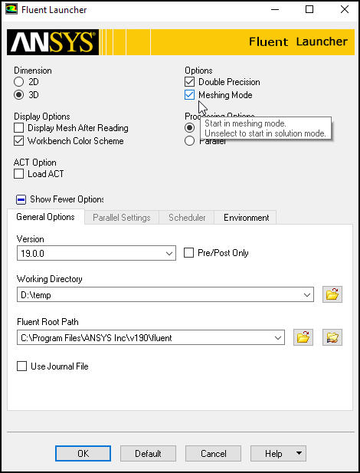The height and width of the screenshot is (473, 360).
Task: Enable the Use Journal File checkbox
Action: pyautogui.click(x=21, y=366)
